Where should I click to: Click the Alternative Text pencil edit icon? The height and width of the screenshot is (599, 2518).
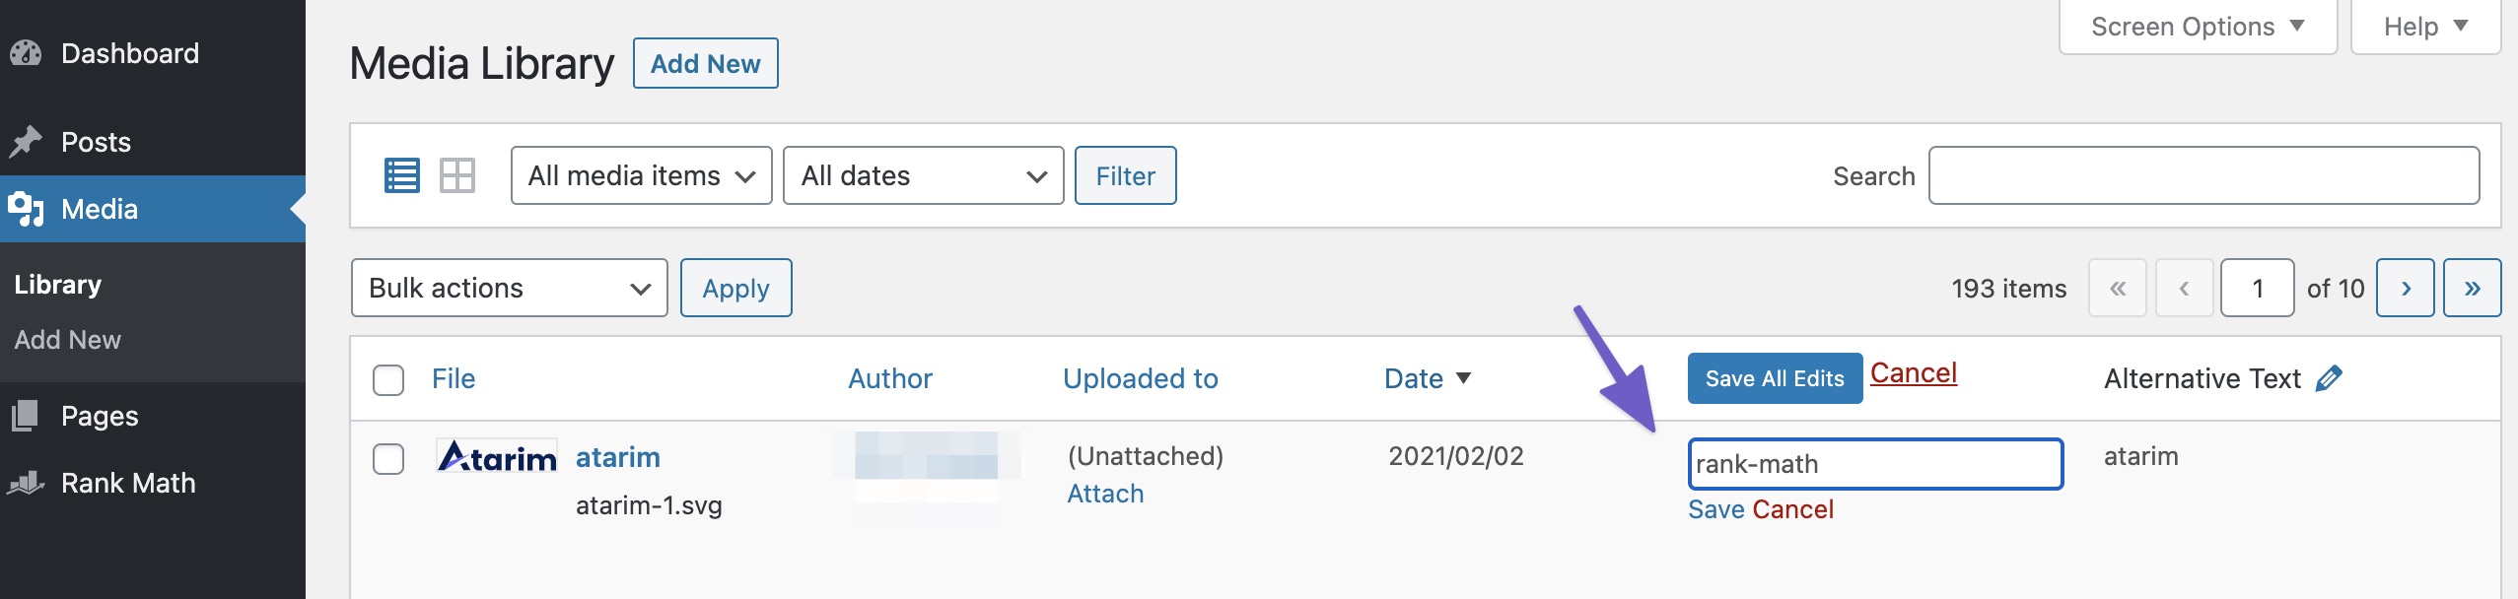coord(2329,378)
